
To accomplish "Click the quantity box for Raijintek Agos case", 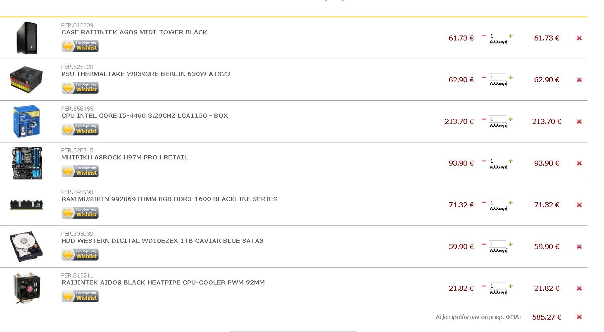I will coord(497,36).
